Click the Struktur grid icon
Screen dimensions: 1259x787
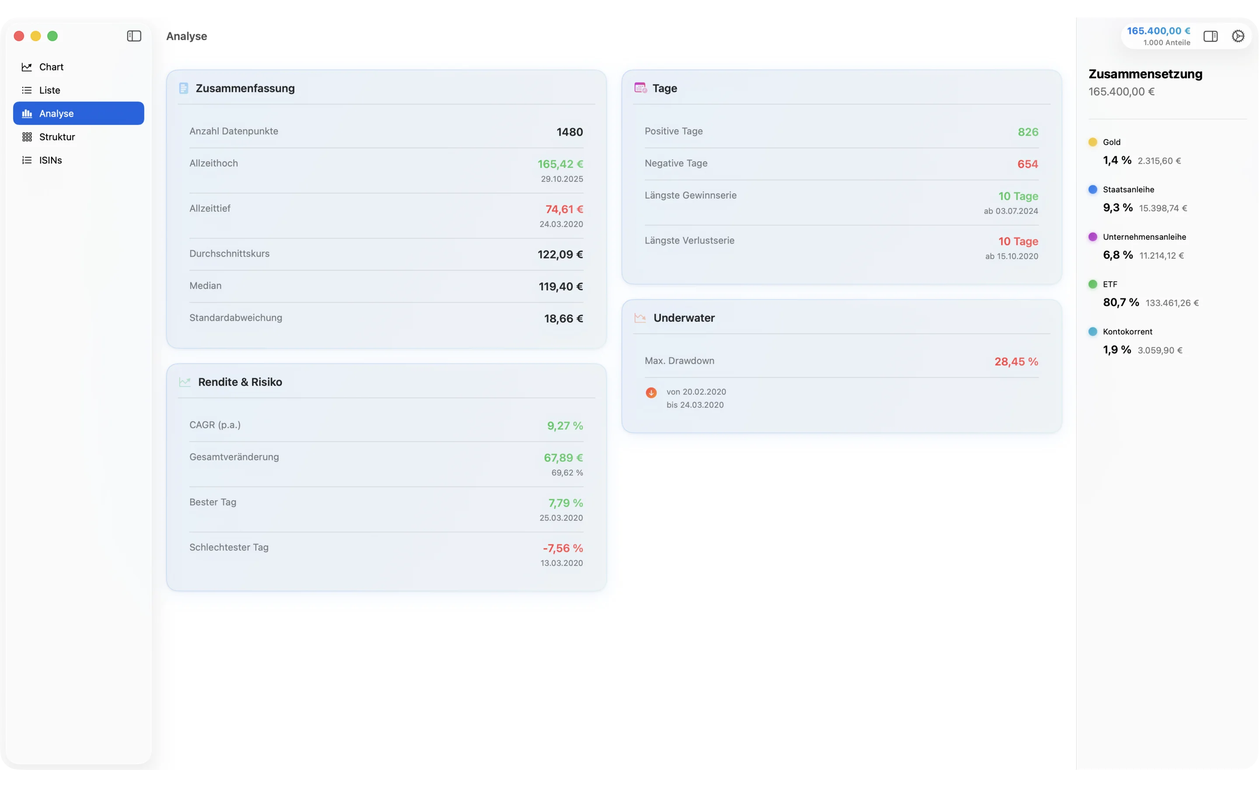[x=27, y=136]
